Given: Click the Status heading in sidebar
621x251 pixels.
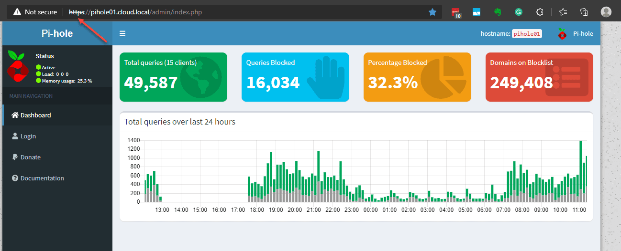Looking at the screenshot, I should 44,56.
